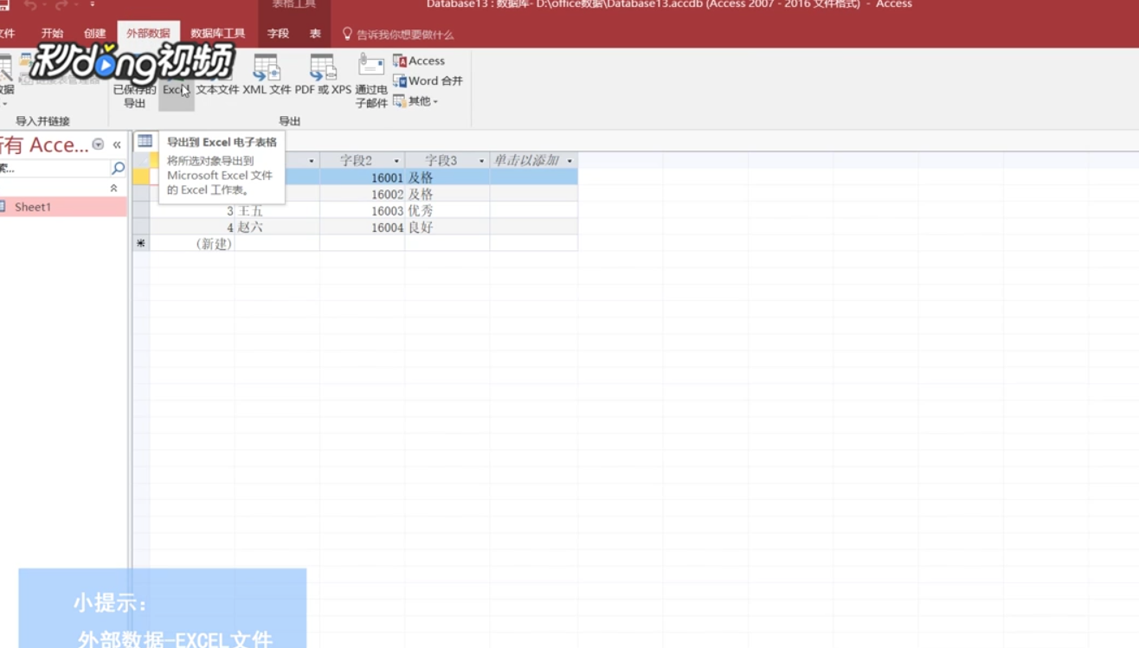Open 数据库工具 ribbon tab

point(218,34)
